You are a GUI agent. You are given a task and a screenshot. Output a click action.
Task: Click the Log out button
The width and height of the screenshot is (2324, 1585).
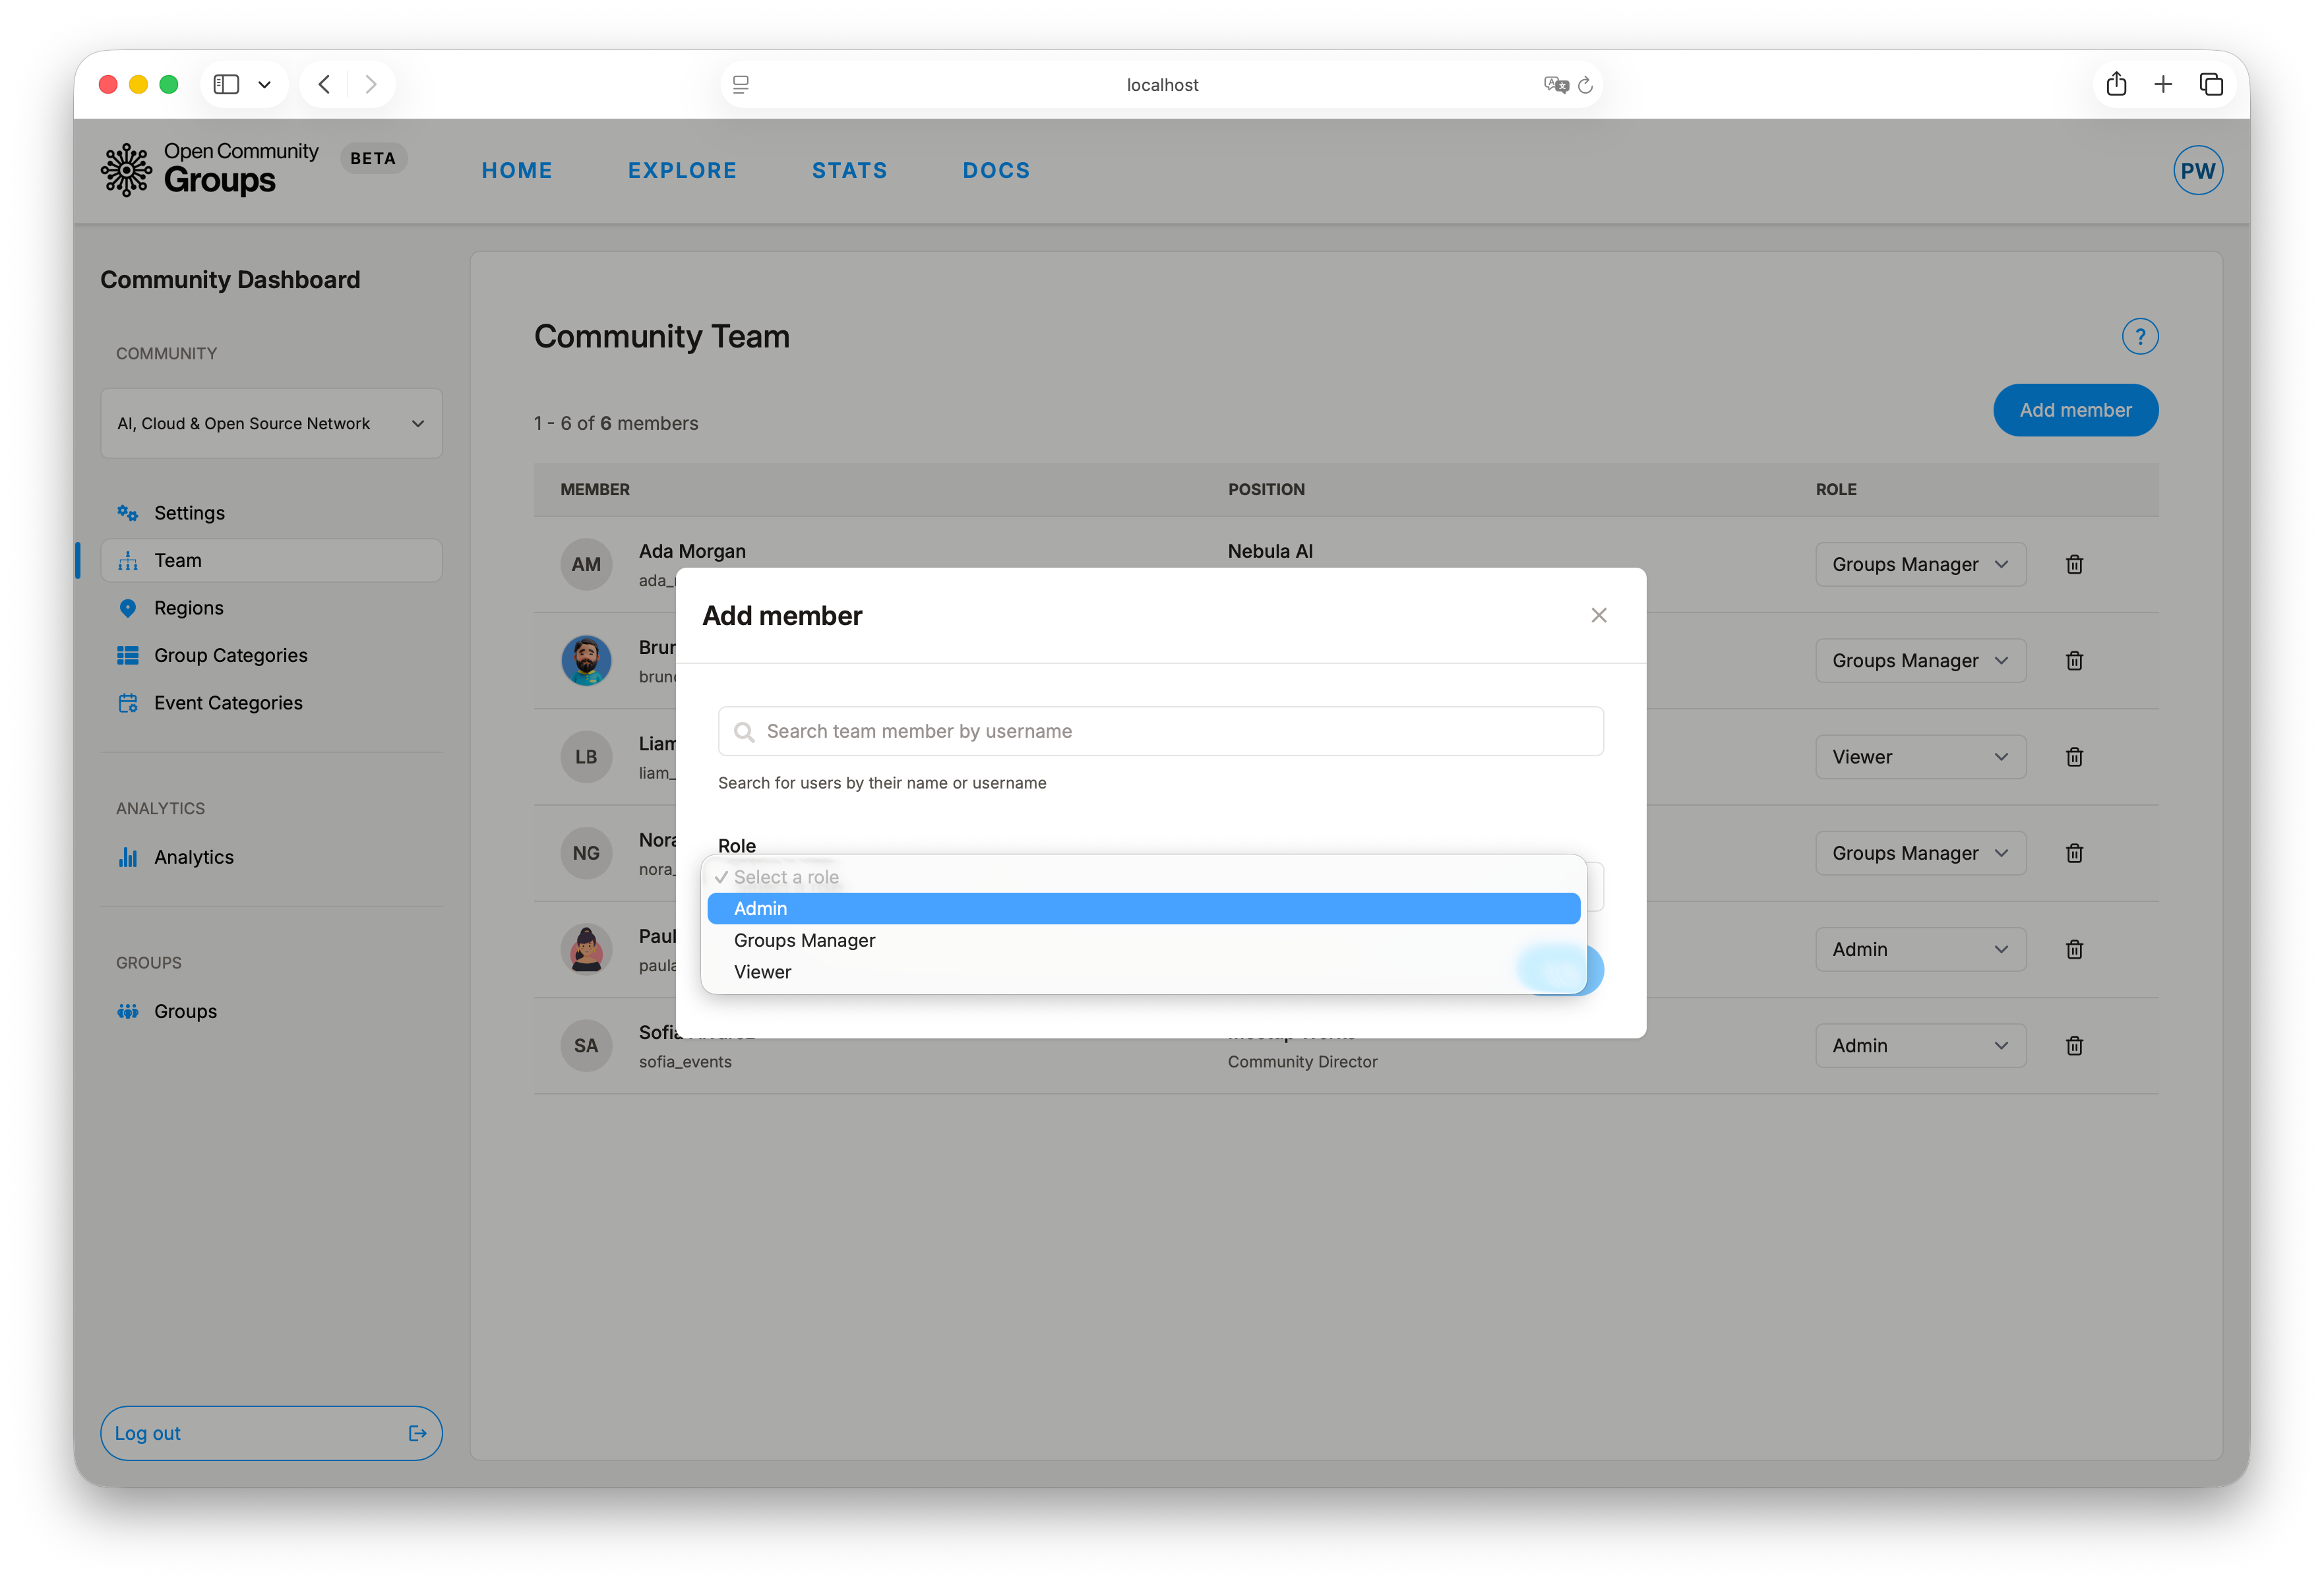pyautogui.click(x=271, y=1433)
